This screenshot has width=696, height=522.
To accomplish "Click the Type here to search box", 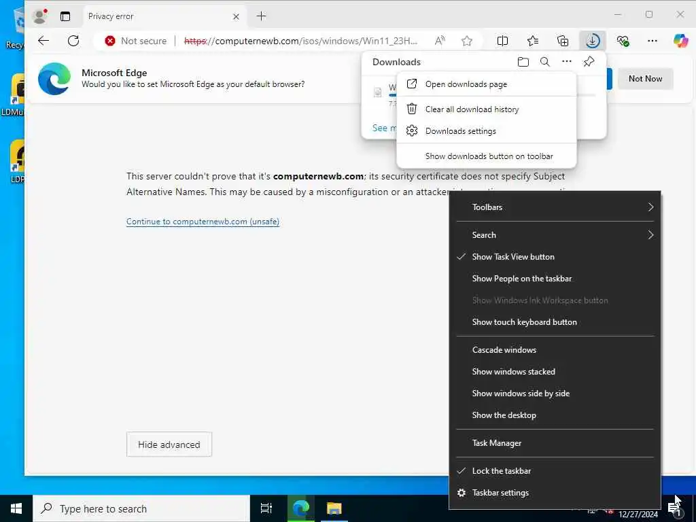I will [141, 508].
